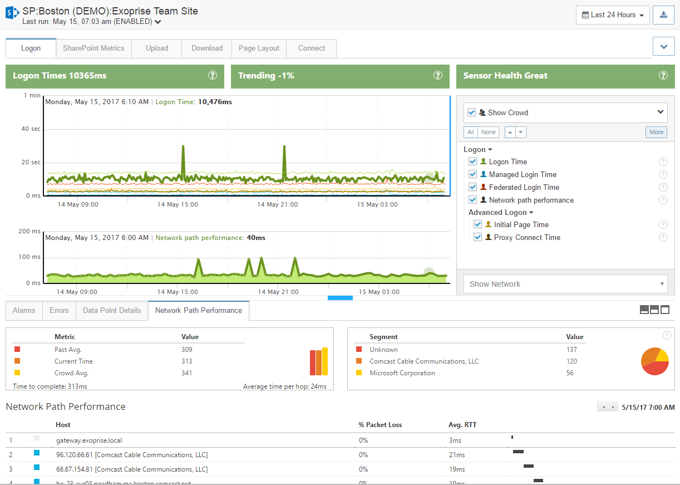Collapse the Advanced Logon group
680x485 pixels.
(501, 212)
